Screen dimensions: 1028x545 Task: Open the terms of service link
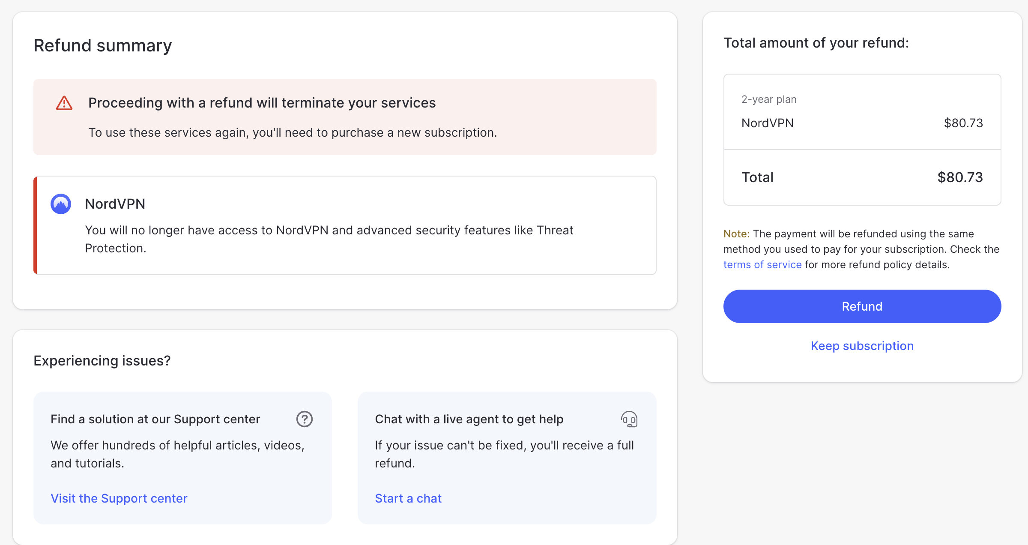click(x=762, y=265)
